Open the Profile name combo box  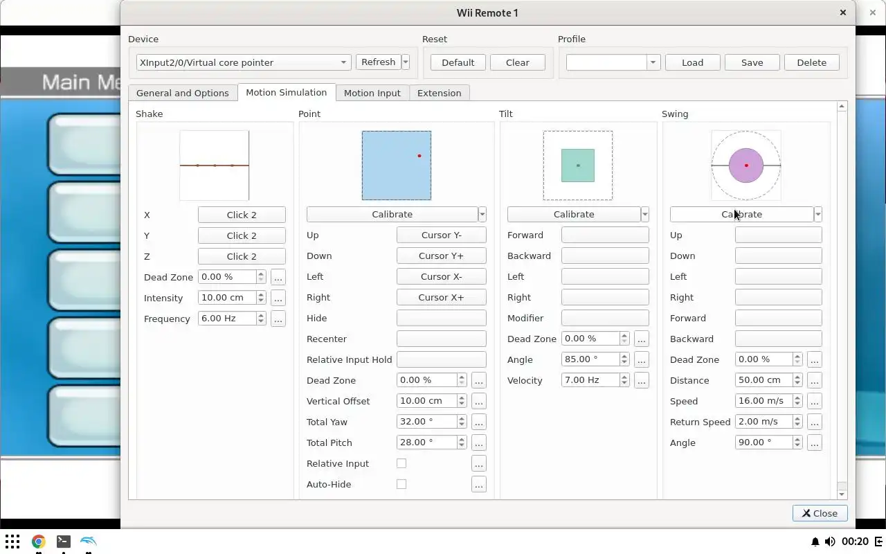tap(613, 62)
